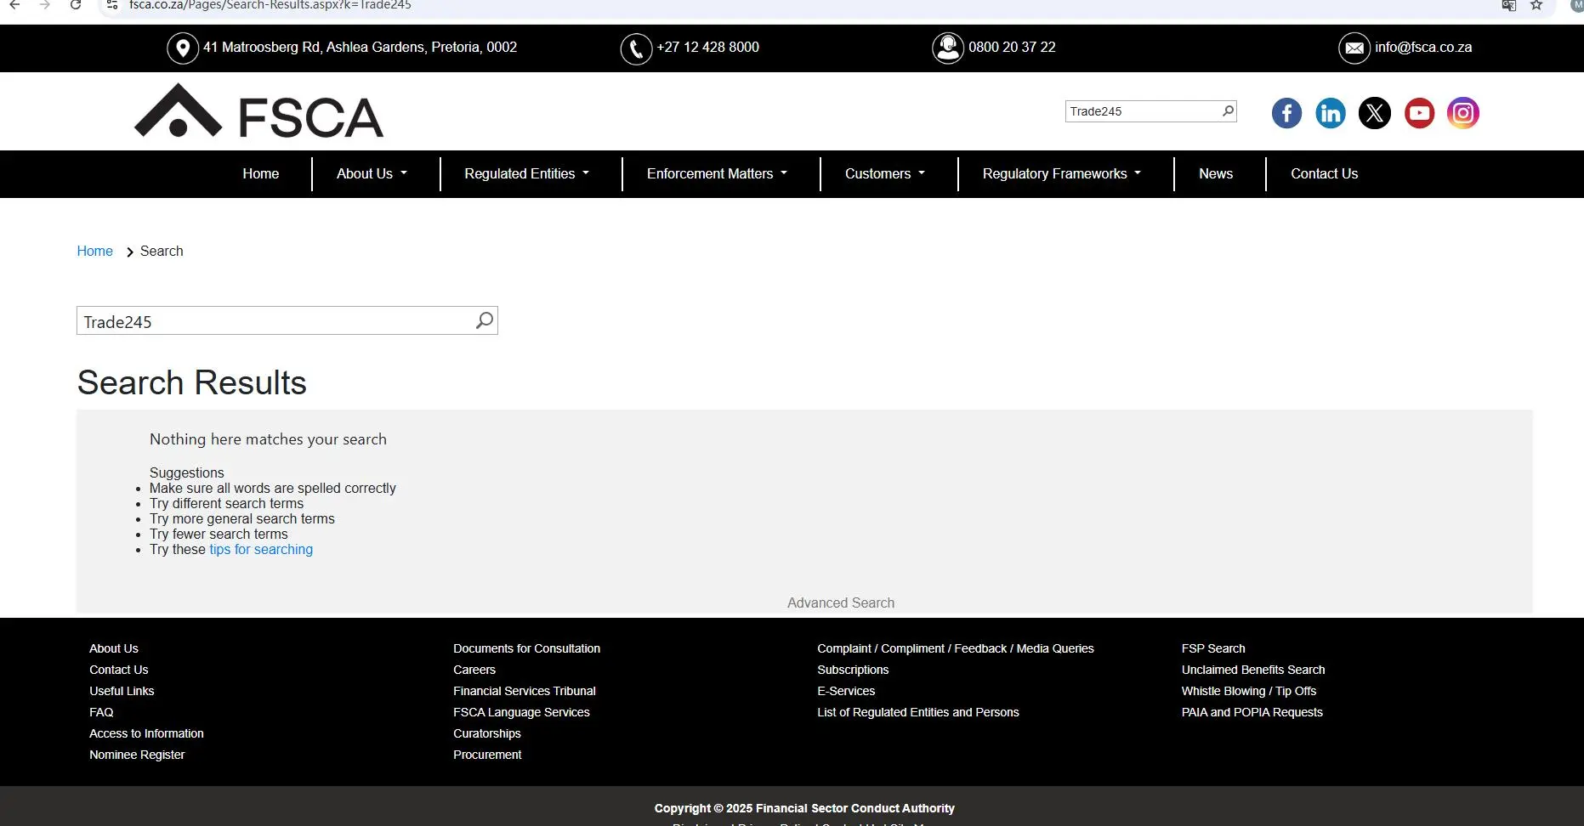Click the Search Results heading

[x=192, y=382]
